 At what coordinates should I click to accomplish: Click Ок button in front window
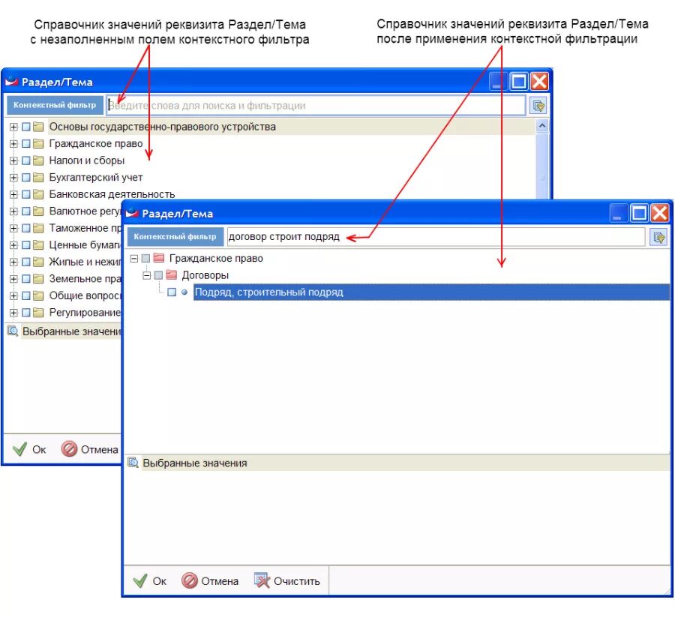point(149,581)
